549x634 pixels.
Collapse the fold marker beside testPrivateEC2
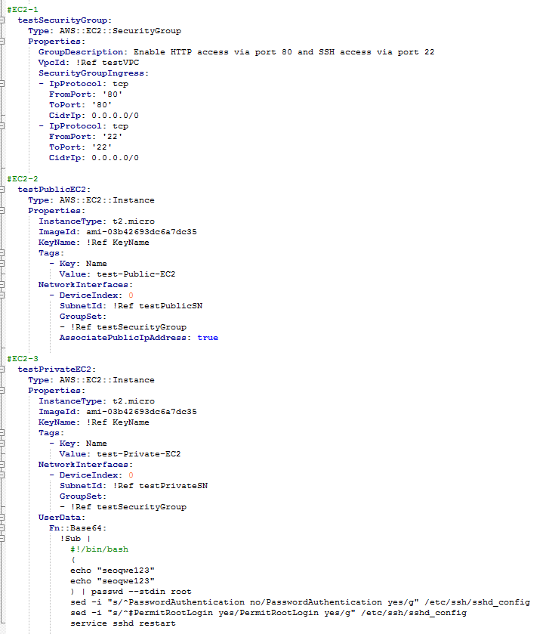[x=2, y=370]
